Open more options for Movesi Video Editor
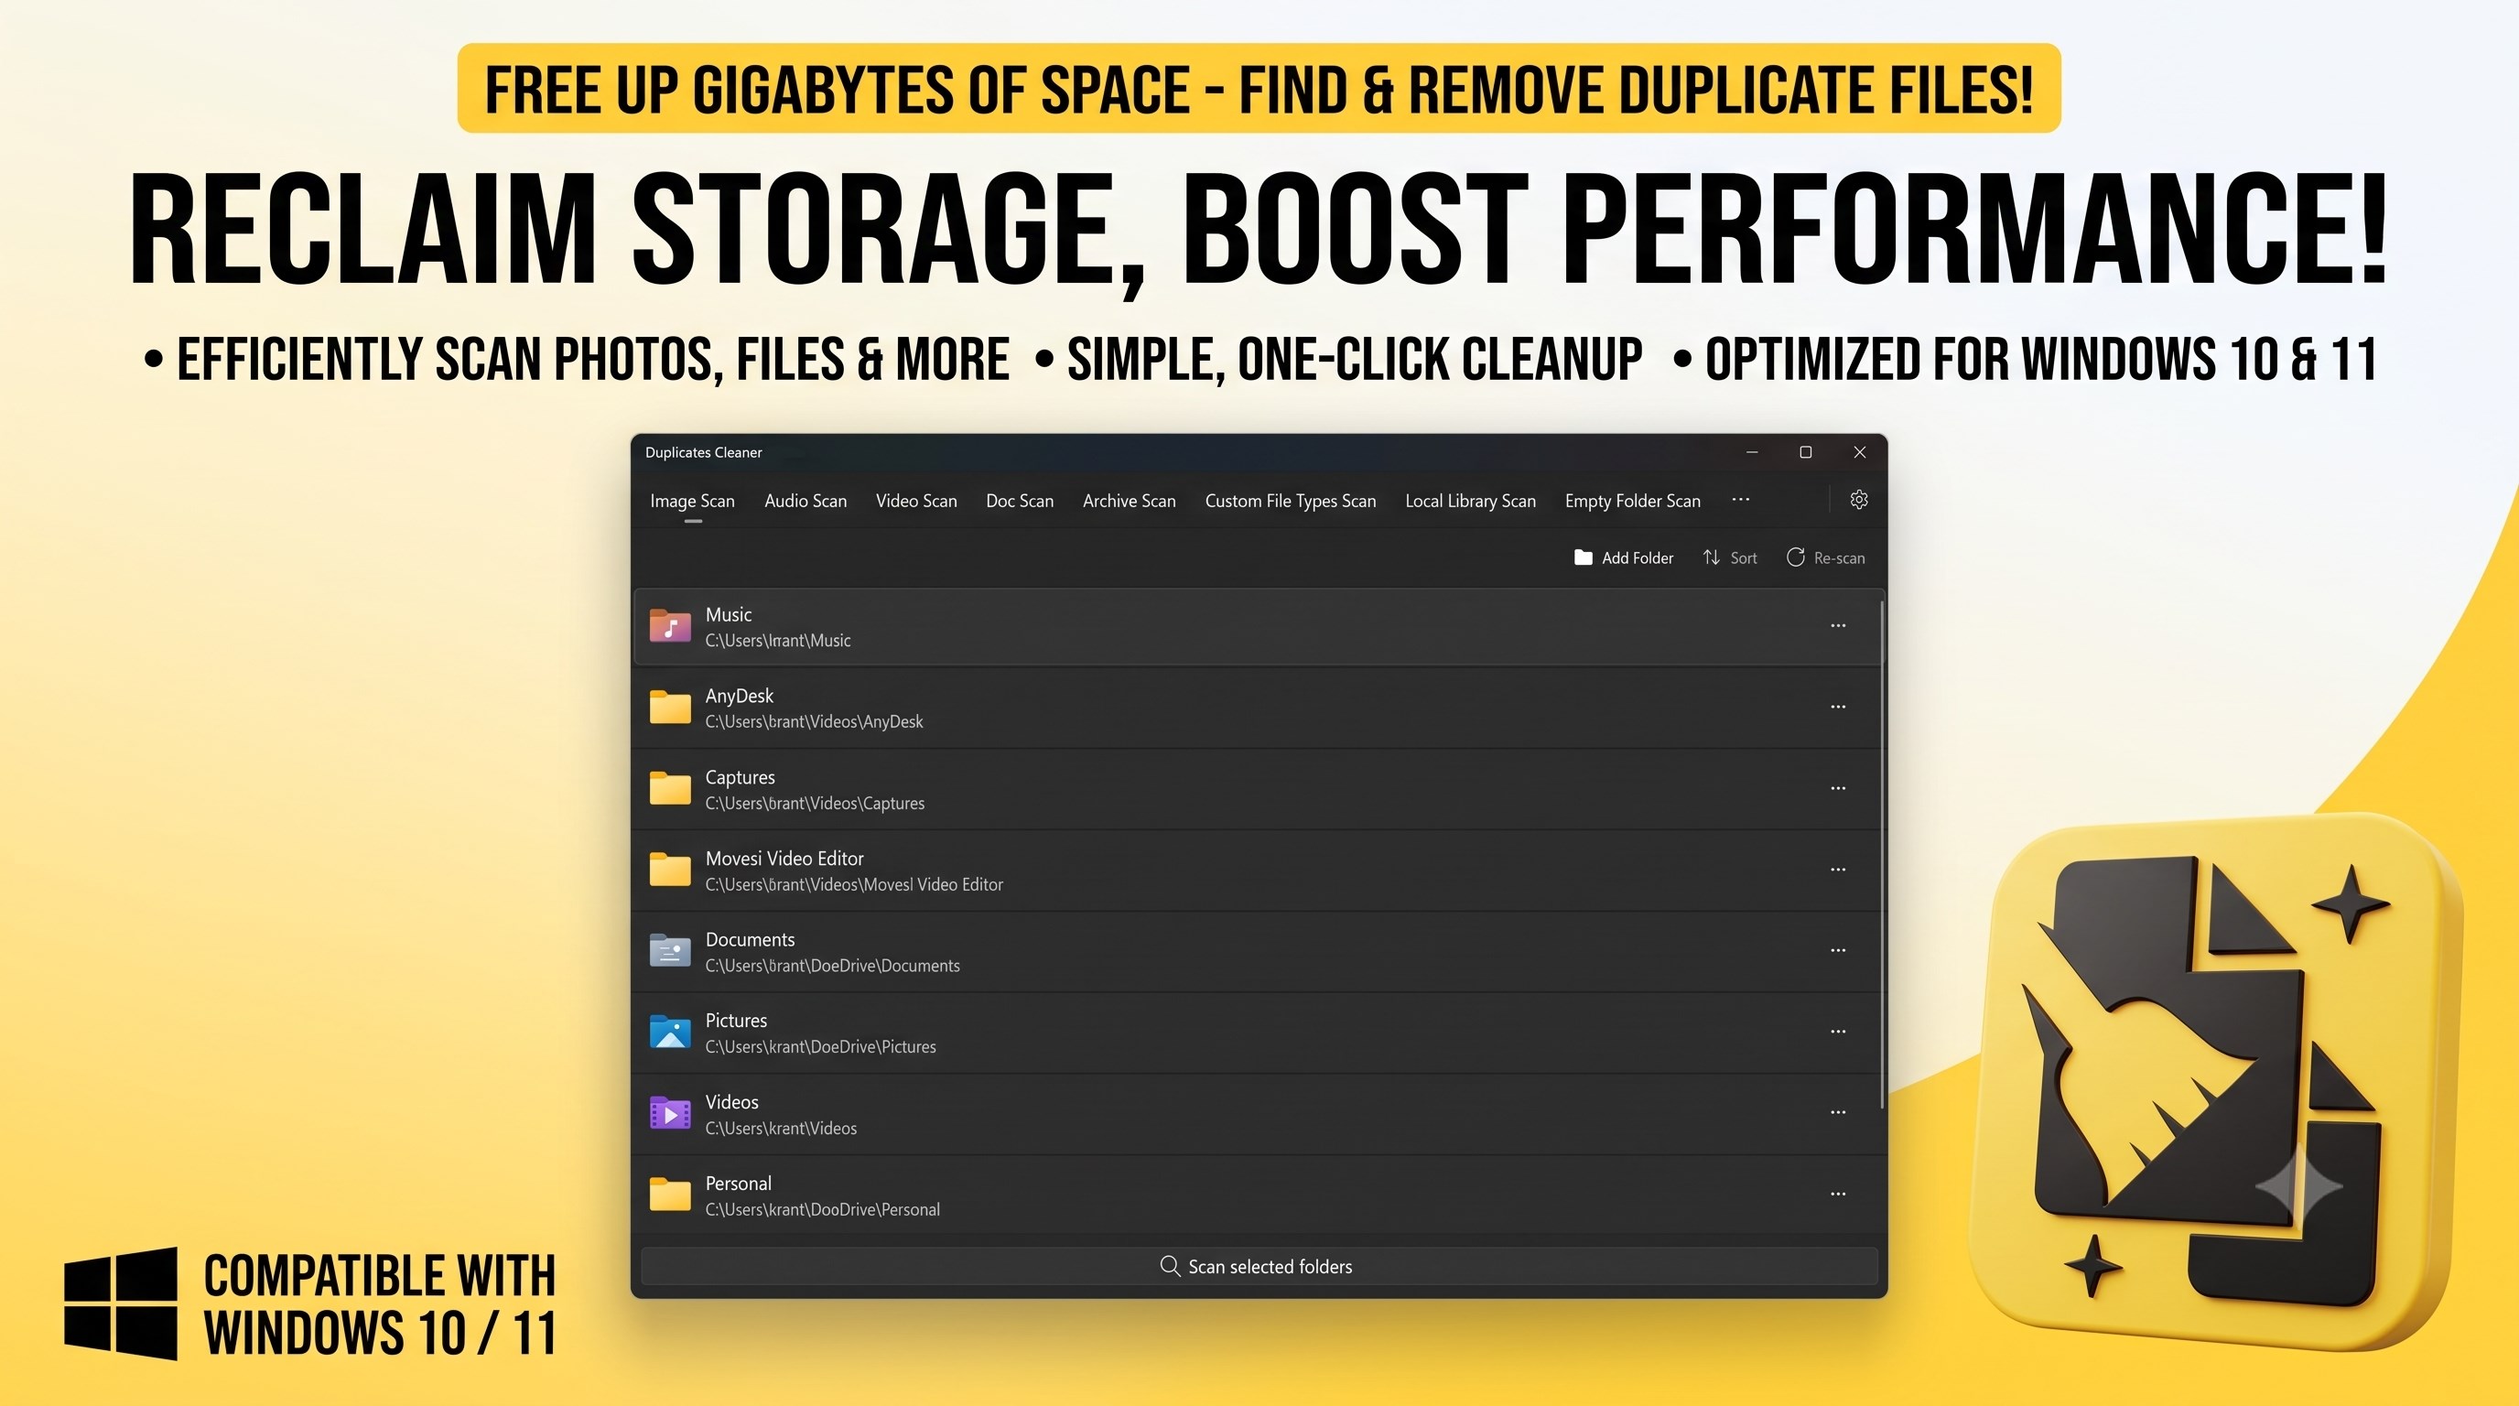 [x=1838, y=870]
